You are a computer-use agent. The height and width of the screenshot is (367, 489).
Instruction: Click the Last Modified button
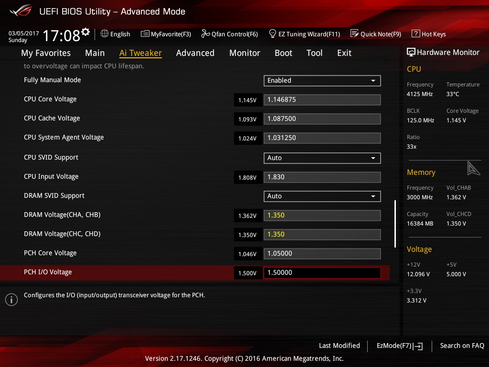pyautogui.click(x=340, y=346)
